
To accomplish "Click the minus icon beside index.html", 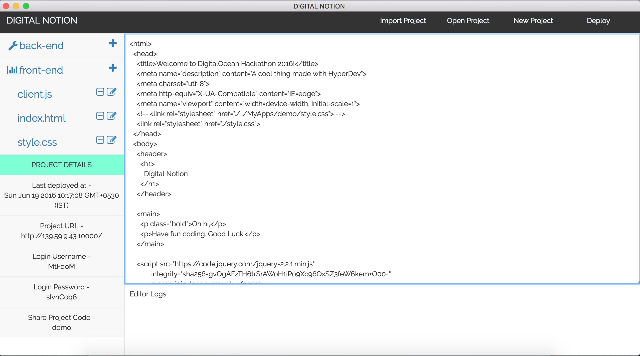I will pos(100,116).
